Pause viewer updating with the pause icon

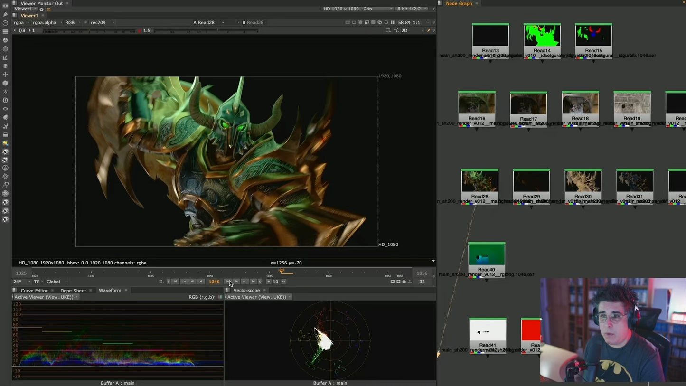pyautogui.click(x=393, y=22)
